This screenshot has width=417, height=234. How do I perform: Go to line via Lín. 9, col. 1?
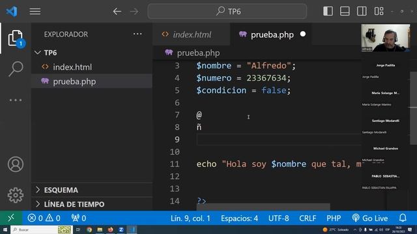point(190,218)
